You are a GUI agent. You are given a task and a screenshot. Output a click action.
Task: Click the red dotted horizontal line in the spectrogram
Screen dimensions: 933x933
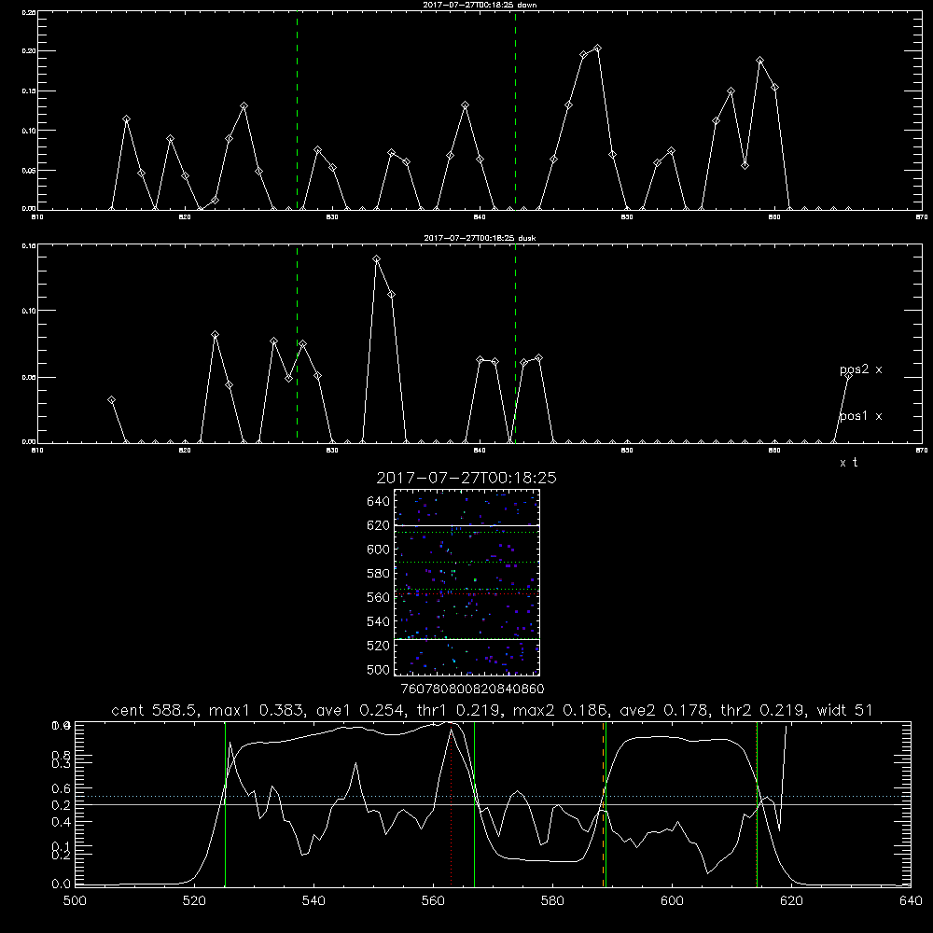(466, 593)
